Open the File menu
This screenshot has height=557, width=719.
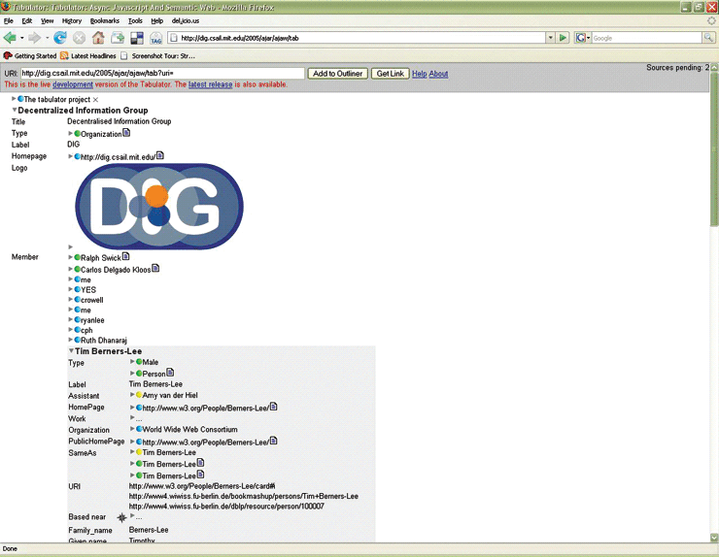pos(8,21)
